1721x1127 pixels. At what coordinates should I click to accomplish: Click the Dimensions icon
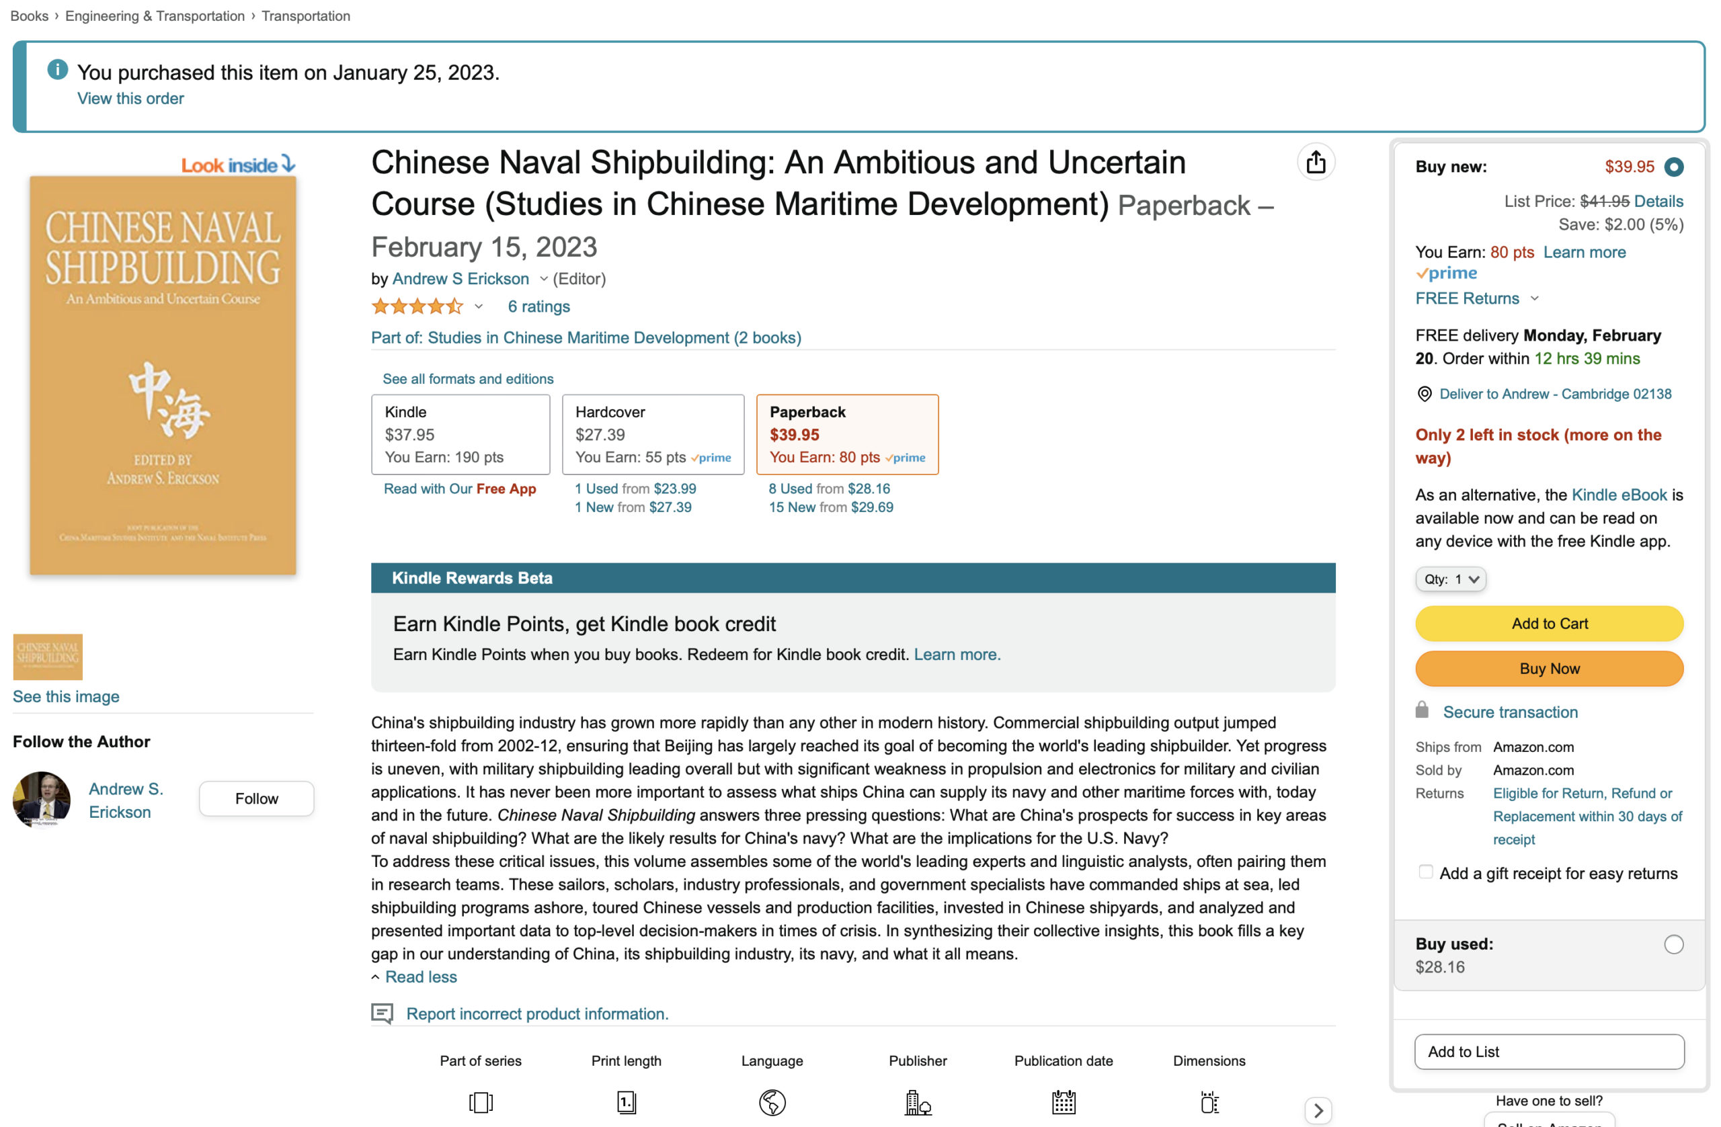[1210, 1102]
